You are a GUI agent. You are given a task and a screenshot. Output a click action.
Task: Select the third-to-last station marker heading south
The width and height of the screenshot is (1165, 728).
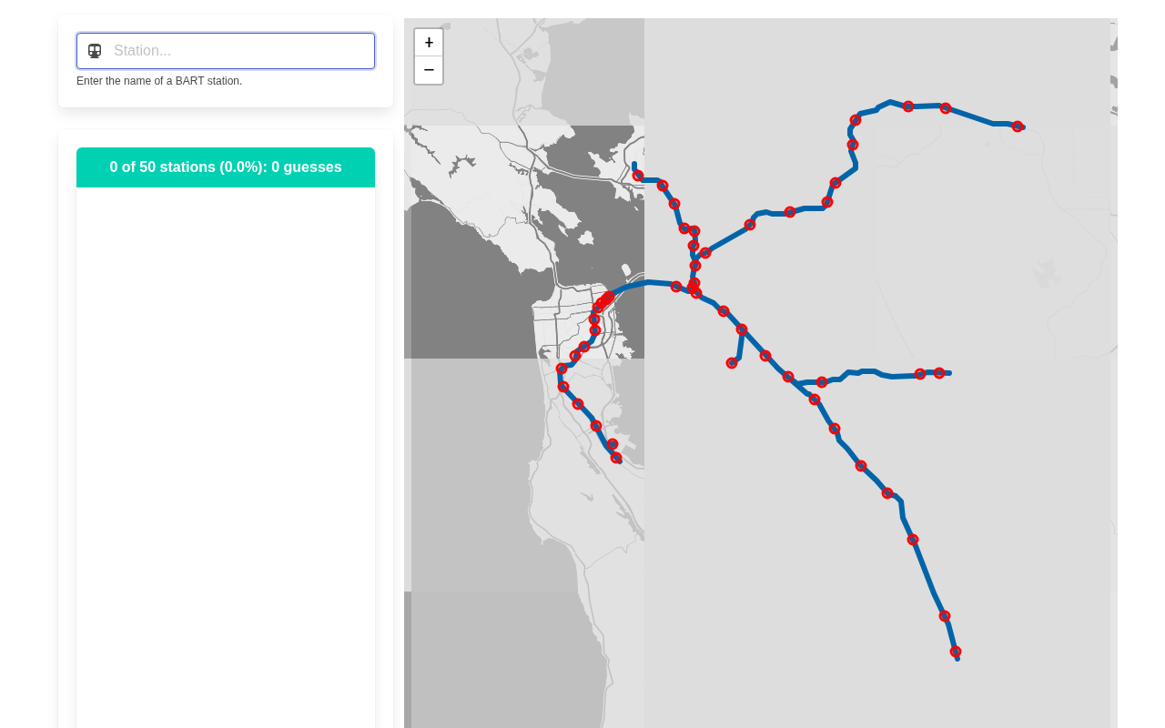click(913, 540)
